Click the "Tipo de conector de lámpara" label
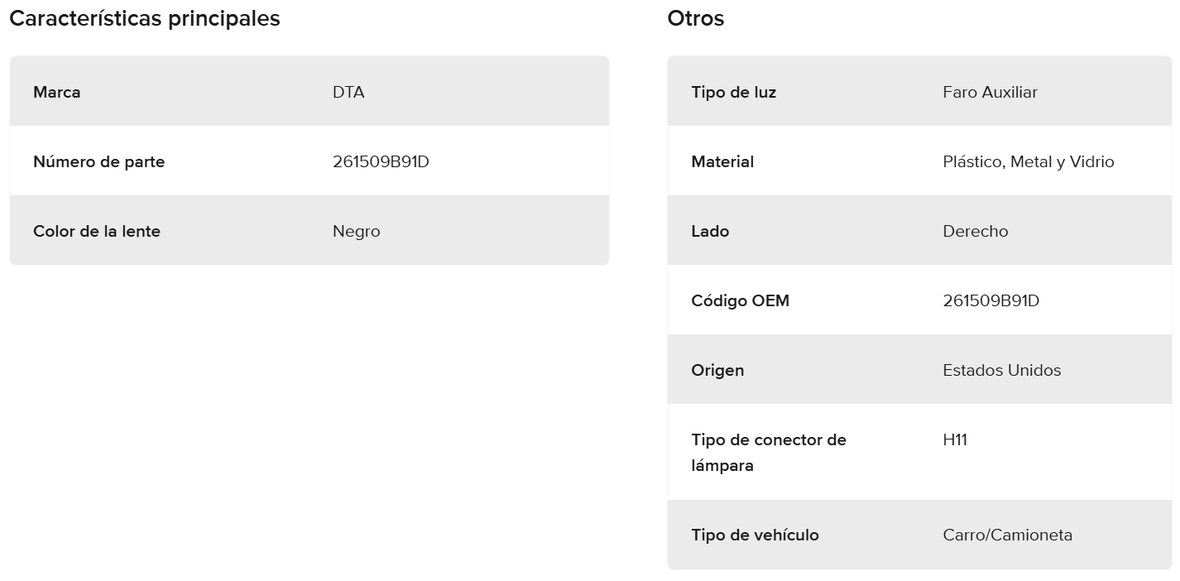 [769, 452]
